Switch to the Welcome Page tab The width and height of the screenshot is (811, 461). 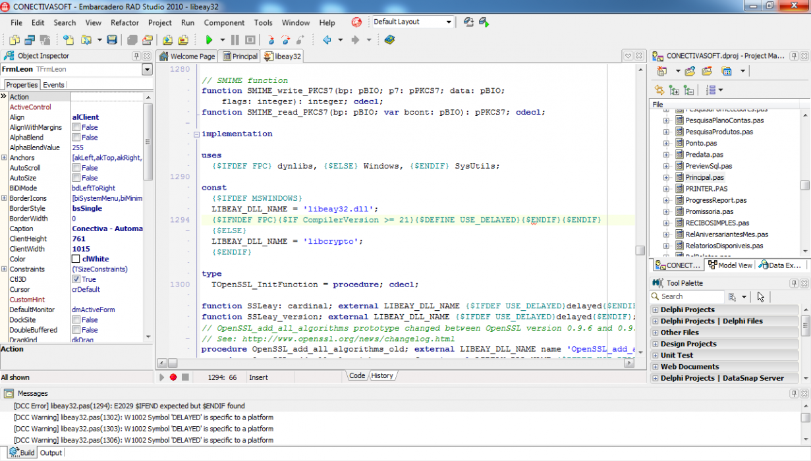pos(187,56)
